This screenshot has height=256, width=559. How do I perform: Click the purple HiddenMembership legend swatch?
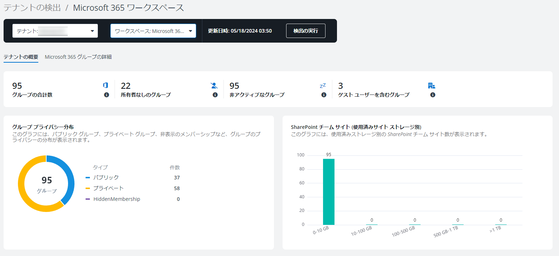pos(88,199)
